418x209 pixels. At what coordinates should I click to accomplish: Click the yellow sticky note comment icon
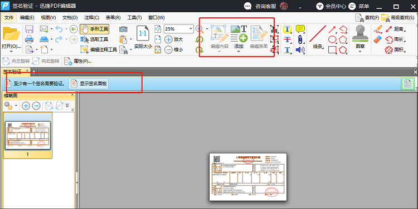300,29
